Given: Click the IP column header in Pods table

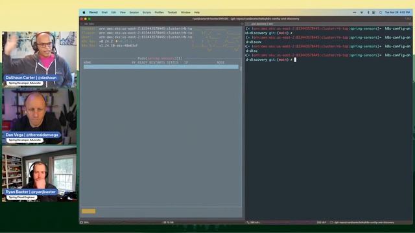Looking at the screenshot, I should coord(186,63).
